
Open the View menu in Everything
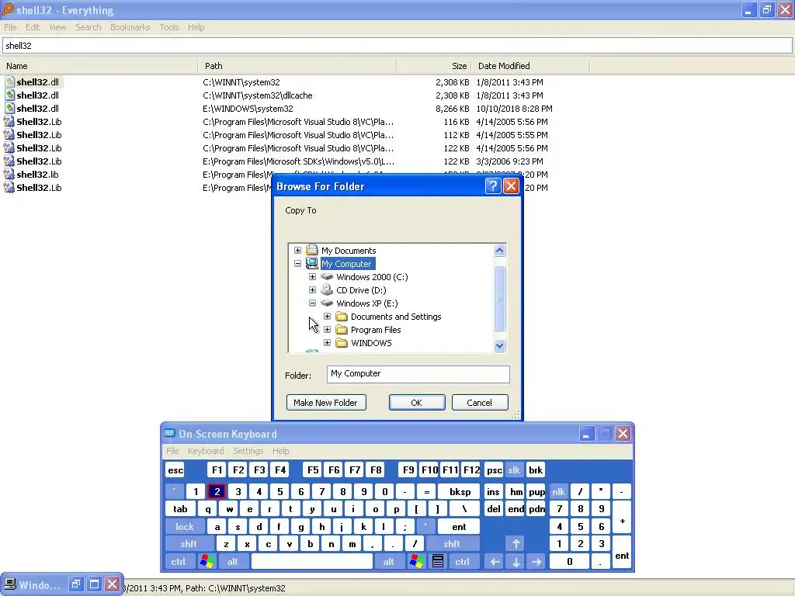[57, 27]
